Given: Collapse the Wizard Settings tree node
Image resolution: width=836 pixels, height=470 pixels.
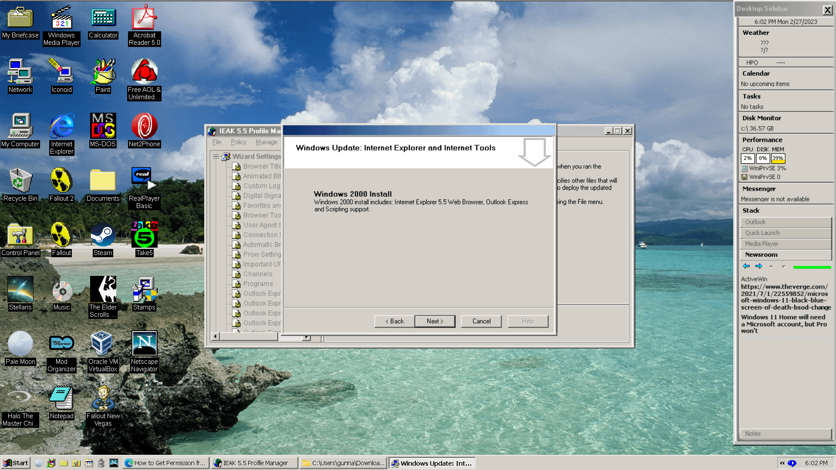Looking at the screenshot, I should tap(216, 156).
